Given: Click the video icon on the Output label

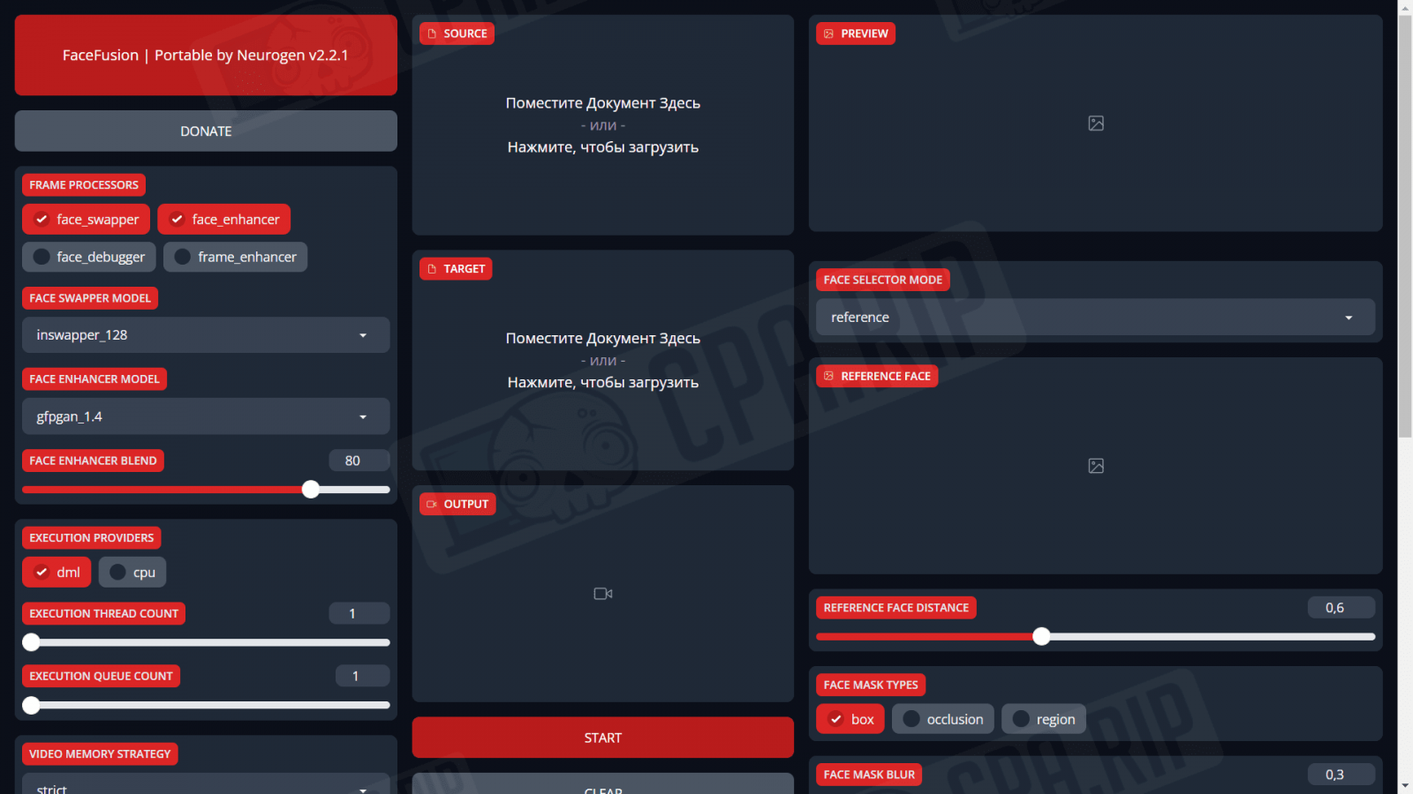Looking at the screenshot, I should coord(432,505).
